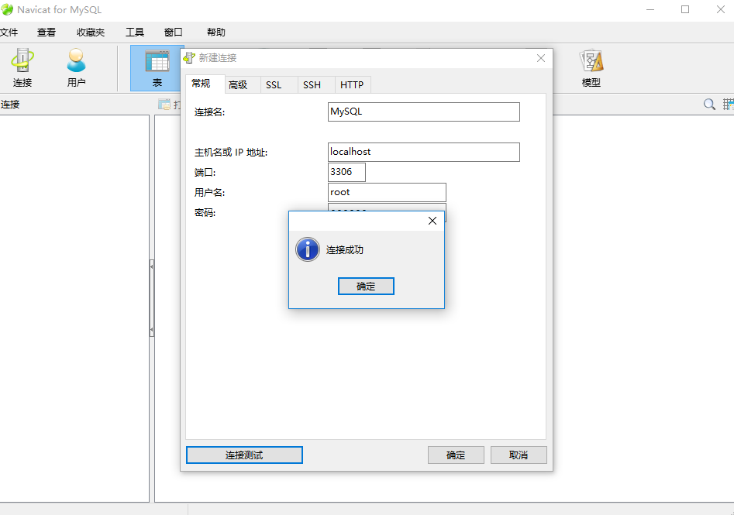Select the 用户名 field showing root
Viewport: 734px width, 515px height.
[386, 192]
